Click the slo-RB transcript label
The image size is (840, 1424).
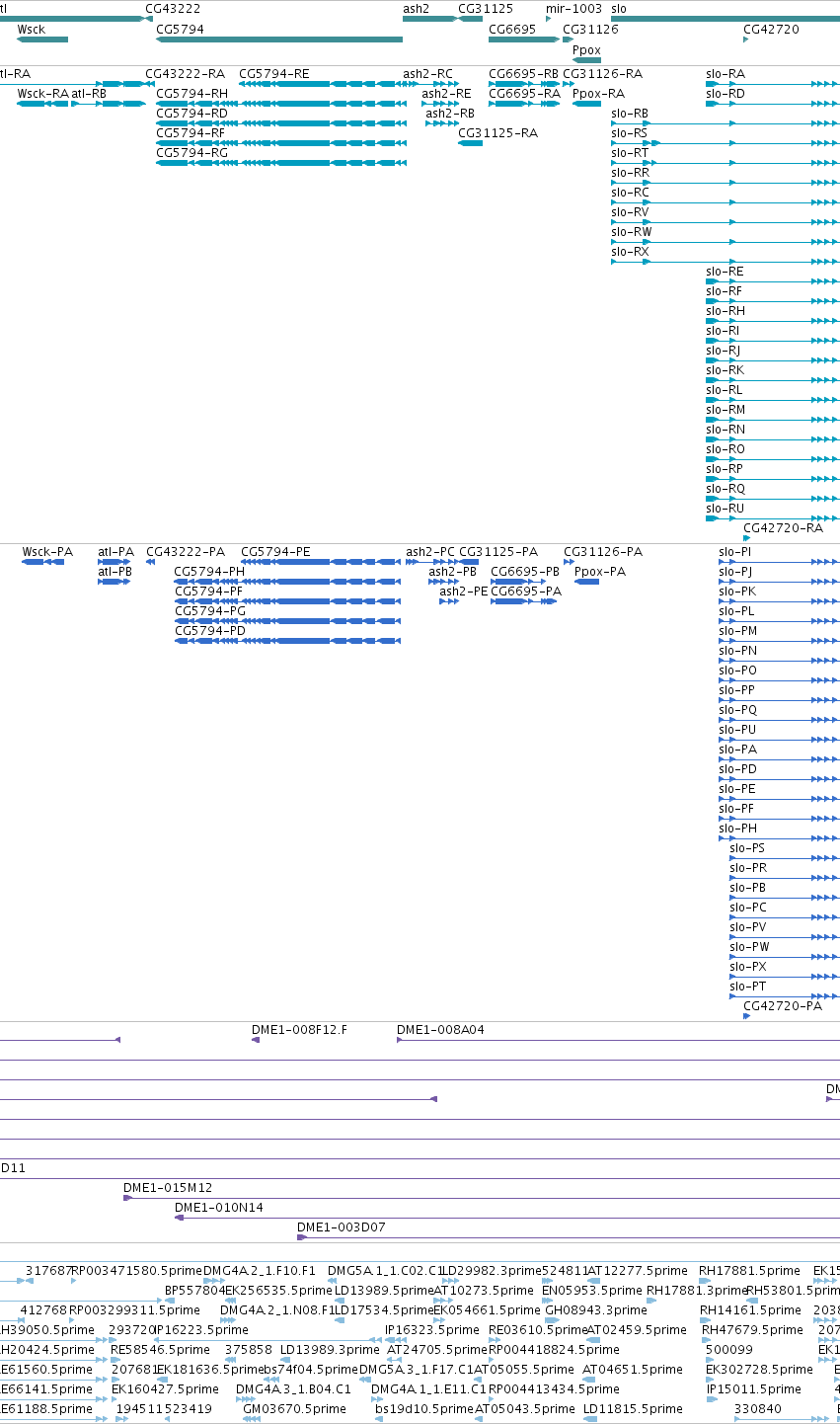pos(630,114)
